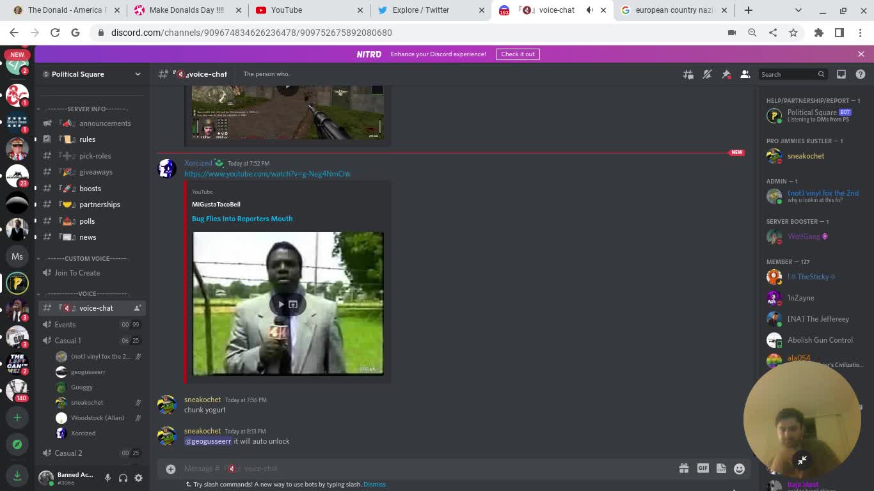
Task: Open the emoji picker
Action: pos(739,469)
